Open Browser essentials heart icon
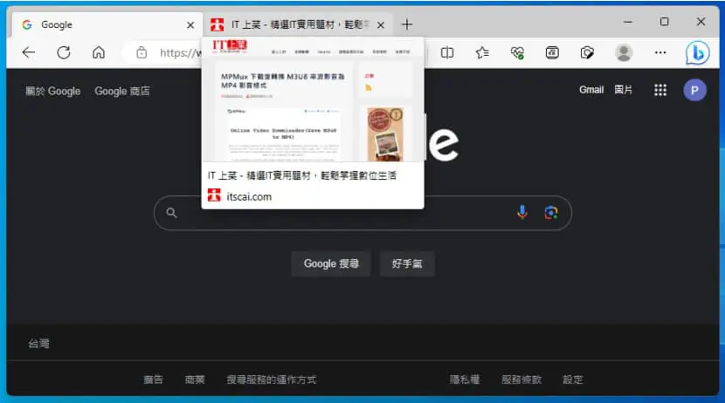725x403 pixels. pos(517,52)
